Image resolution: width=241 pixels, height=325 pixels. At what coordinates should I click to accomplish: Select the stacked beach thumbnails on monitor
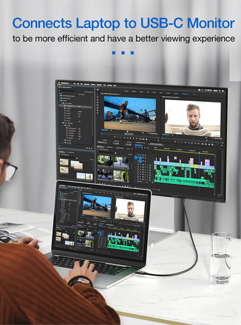(76, 165)
